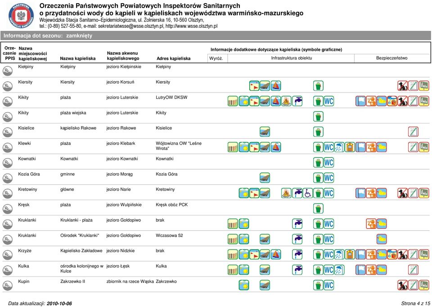Viewport: 432px width, 307px height.
Task: Click the PPIS status icon for the Kupin row
Action: [8, 286]
